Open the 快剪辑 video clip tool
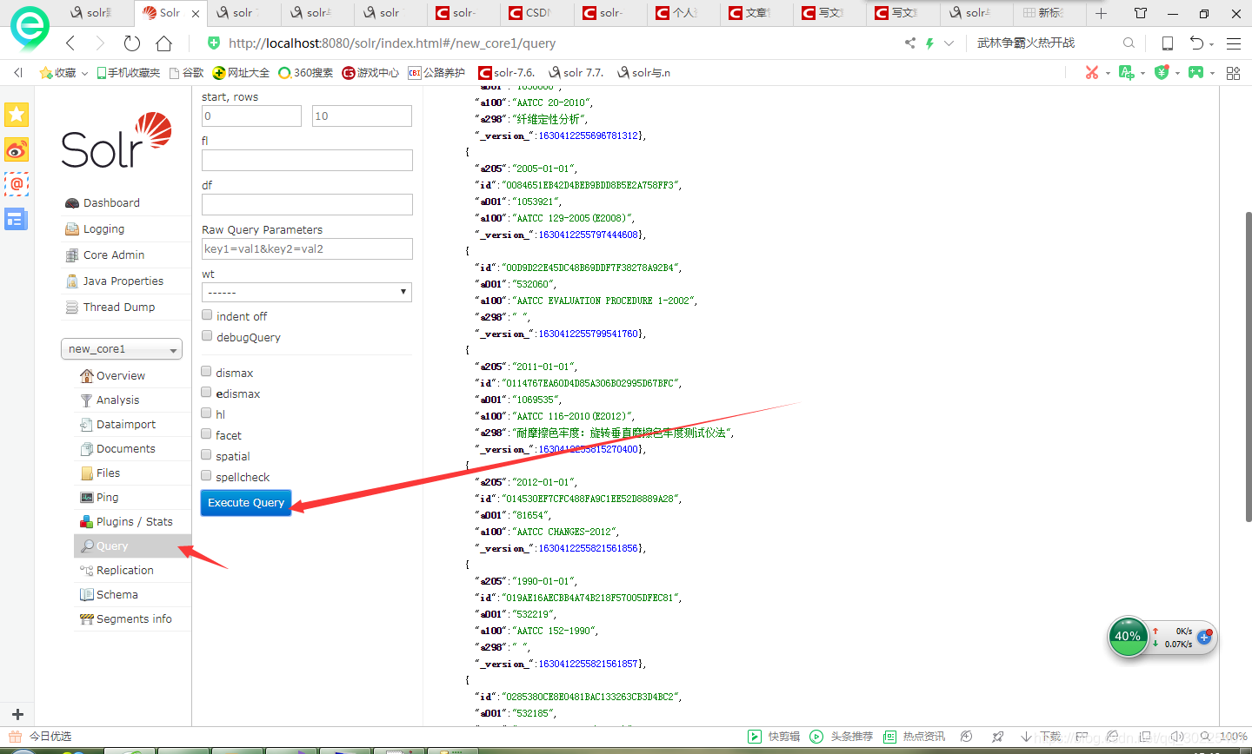1252x754 pixels. click(775, 736)
